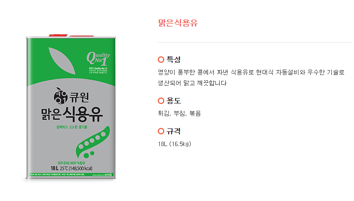
Task: Click the 큐원 brand logo on can
Action: (x=71, y=97)
